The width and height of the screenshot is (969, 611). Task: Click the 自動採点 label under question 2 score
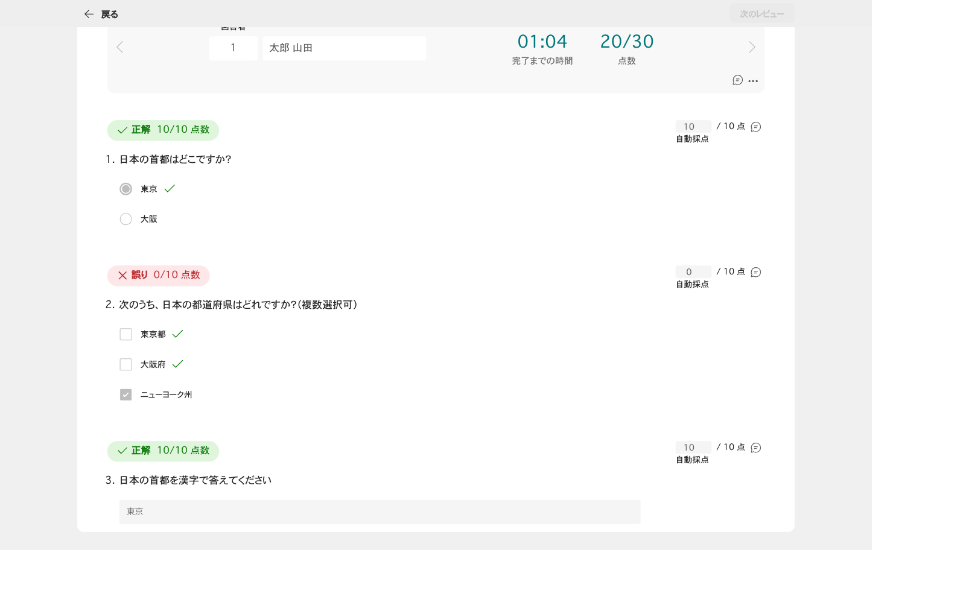pos(692,284)
